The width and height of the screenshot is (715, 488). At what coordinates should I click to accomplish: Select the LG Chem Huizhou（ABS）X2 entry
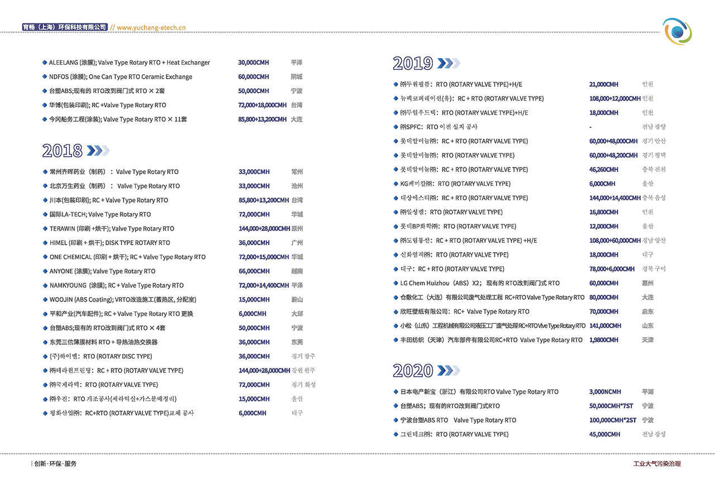tap(476, 283)
